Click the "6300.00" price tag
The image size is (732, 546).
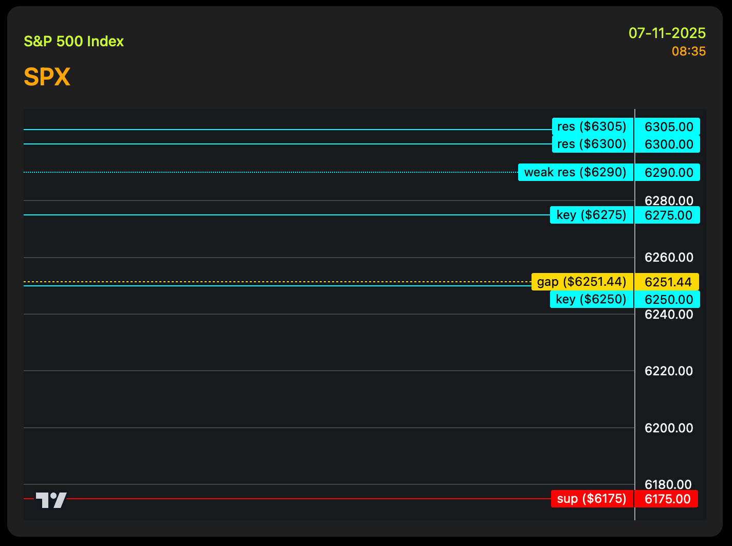click(x=668, y=144)
